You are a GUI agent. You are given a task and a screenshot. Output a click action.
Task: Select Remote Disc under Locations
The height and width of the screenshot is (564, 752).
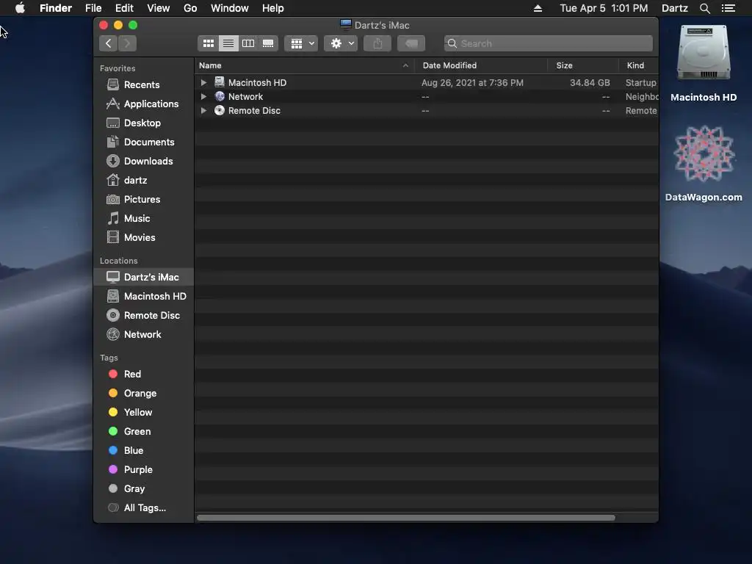click(143, 316)
